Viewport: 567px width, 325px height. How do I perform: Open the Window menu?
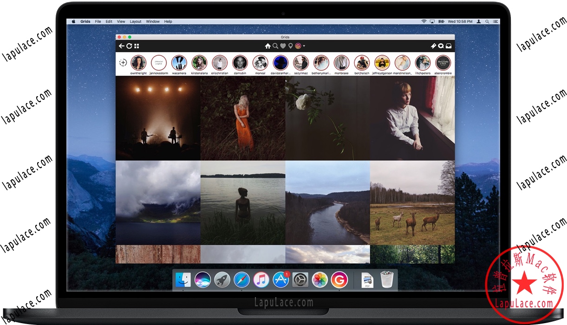[153, 21]
